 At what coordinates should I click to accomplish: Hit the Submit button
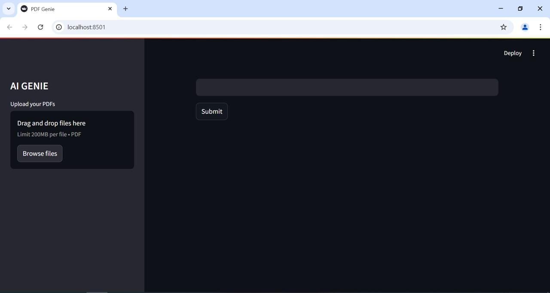(212, 111)
